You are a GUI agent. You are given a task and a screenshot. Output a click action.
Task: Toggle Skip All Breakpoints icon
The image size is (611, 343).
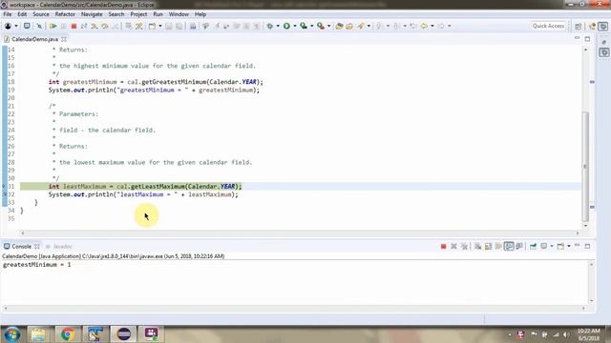tap(39, 26)
